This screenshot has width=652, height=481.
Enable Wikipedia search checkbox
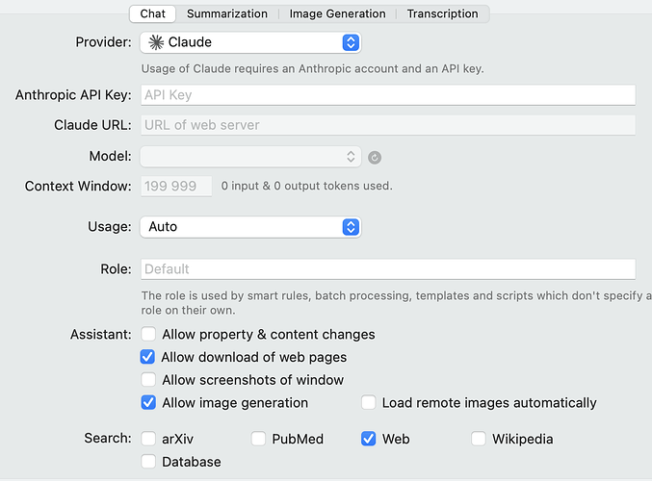tap(479, 439)
